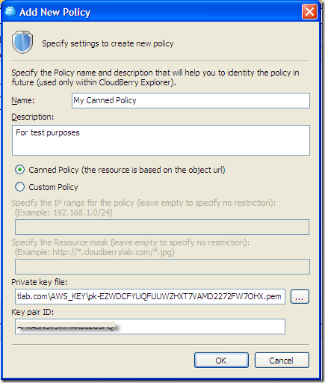The width and height of the screenshot is (325, 383).
Task: Click the Add New Policy title bar
Action: click(x=159, y=12)
